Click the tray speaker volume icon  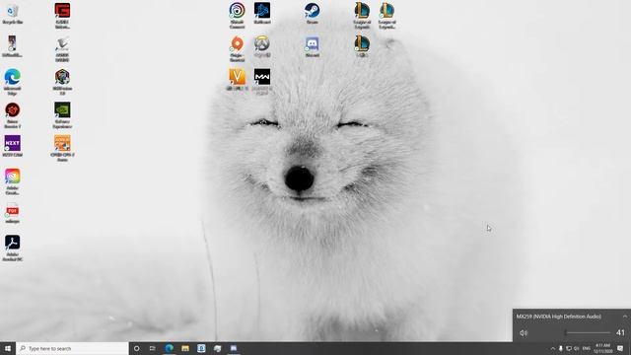(576, 348)
